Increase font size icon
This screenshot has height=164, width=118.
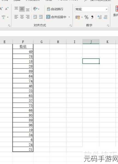(1, 9)
